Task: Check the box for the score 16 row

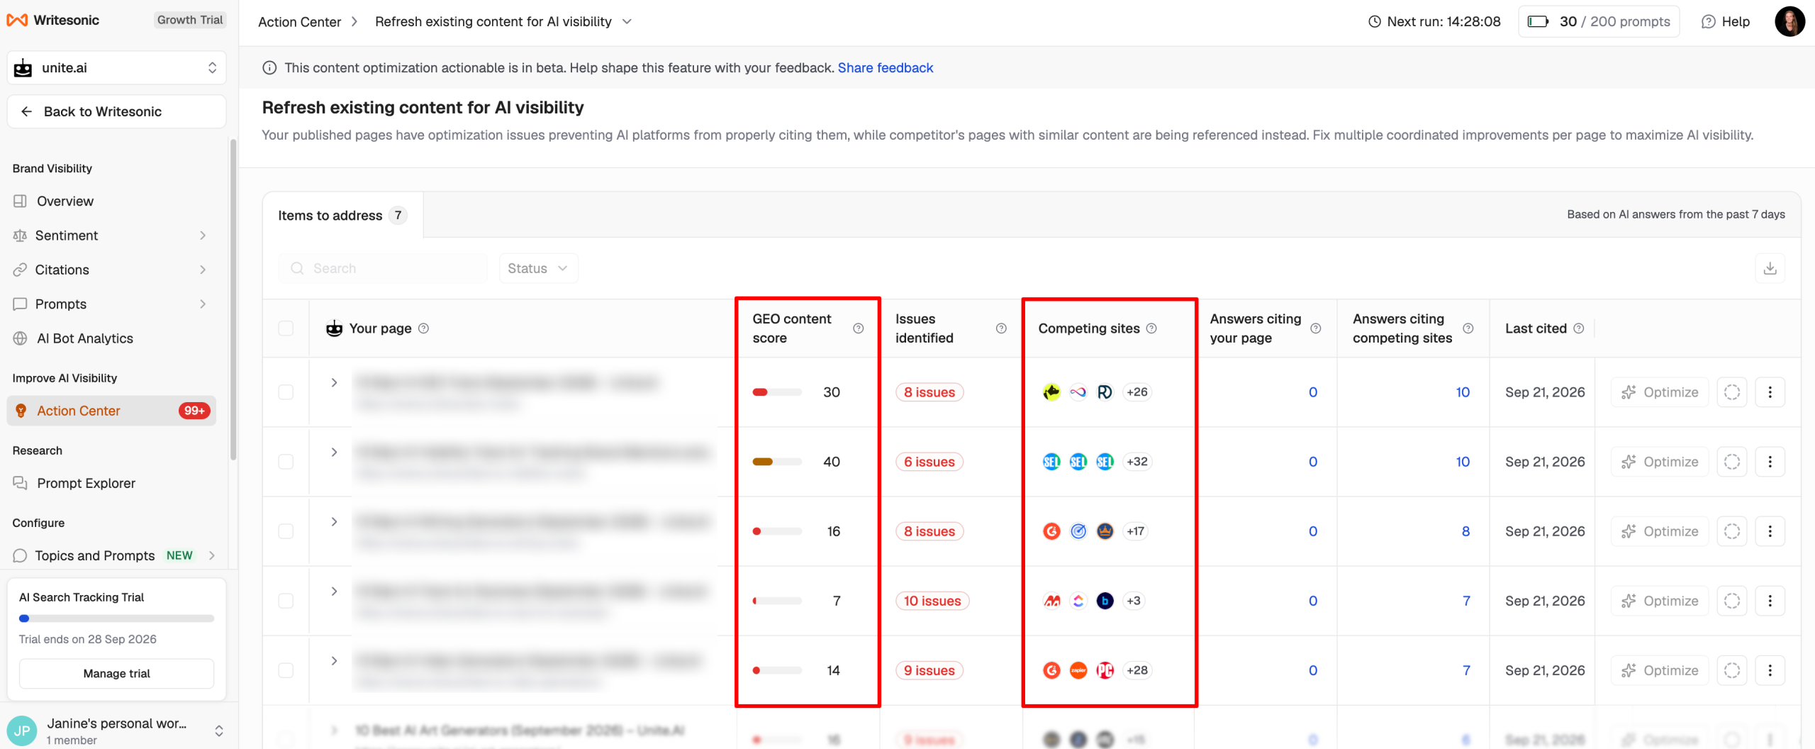Action: [x=286, y=531]
